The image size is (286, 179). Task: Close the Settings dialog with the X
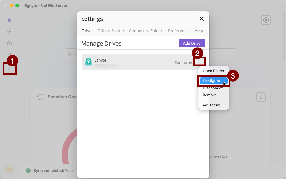(x=201, y=19)
